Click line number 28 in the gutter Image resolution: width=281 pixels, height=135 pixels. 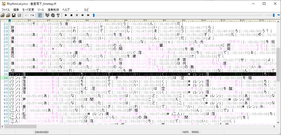pyautogui.click(x=6, y=49)
